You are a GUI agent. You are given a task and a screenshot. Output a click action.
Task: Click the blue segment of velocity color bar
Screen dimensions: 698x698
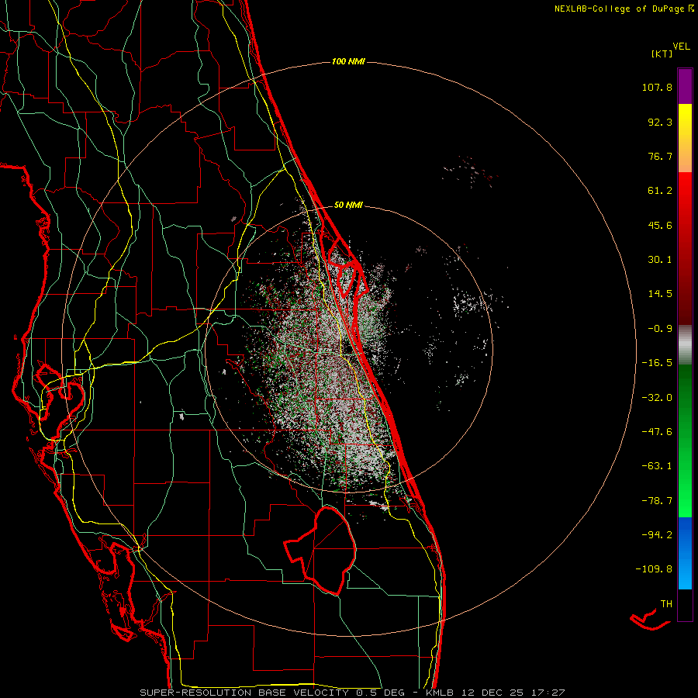(x=685, y=553)
